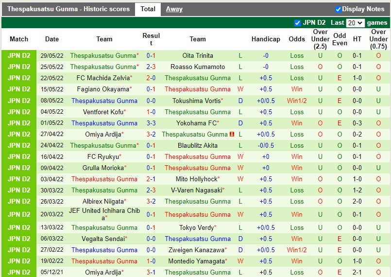
Task: Uncheck the JPN D2 league filter
Action: click(x=297, y=23)
